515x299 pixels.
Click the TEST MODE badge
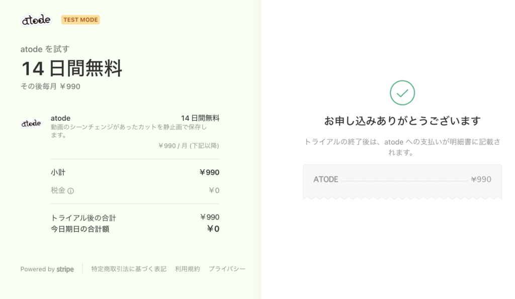click(x=80, y=20)
